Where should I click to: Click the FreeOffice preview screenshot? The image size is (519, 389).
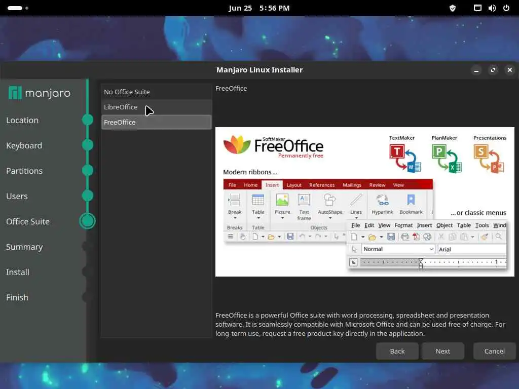(365, 202)
